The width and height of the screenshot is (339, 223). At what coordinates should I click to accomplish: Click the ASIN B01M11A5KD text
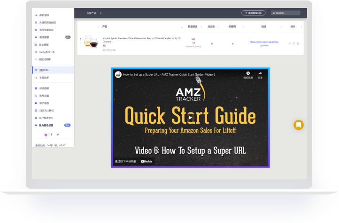coord(109,50)
